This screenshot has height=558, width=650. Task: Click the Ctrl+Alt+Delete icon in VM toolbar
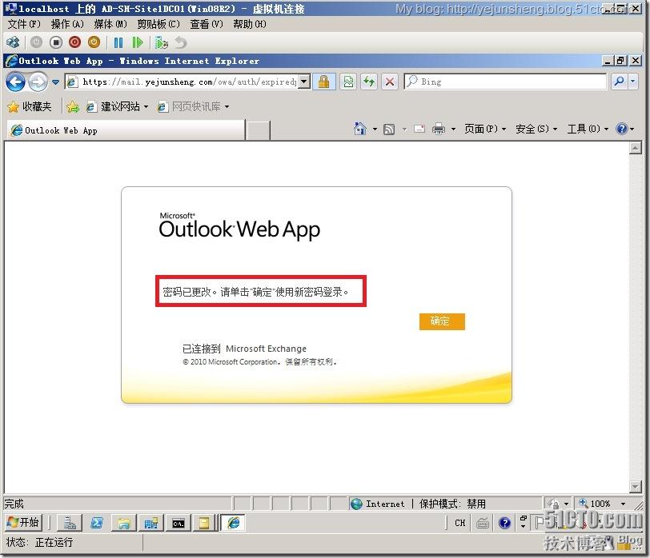[x=14, y=42]
